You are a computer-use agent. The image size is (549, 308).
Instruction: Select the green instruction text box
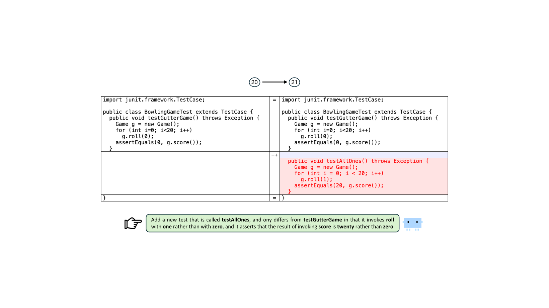[x=272, y=223]
